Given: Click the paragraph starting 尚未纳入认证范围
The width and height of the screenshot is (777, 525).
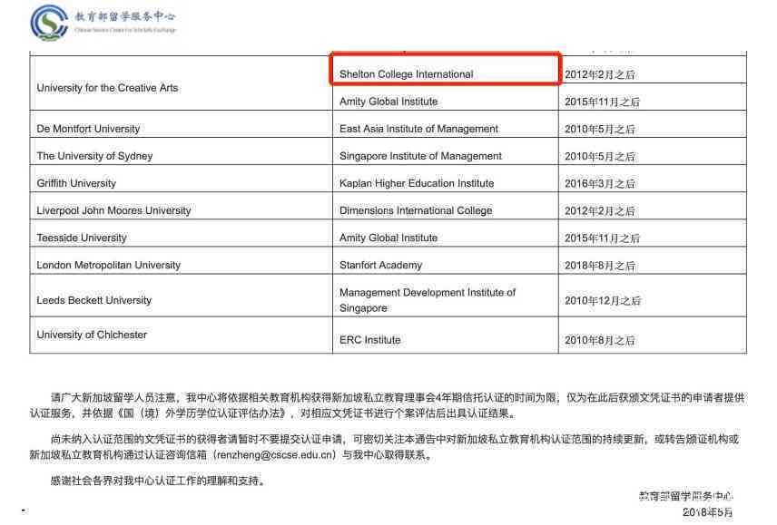Looking at the screenshot, I should [385, 447].
